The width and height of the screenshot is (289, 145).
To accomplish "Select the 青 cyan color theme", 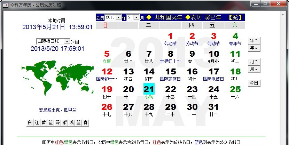I will click(86, 123).
